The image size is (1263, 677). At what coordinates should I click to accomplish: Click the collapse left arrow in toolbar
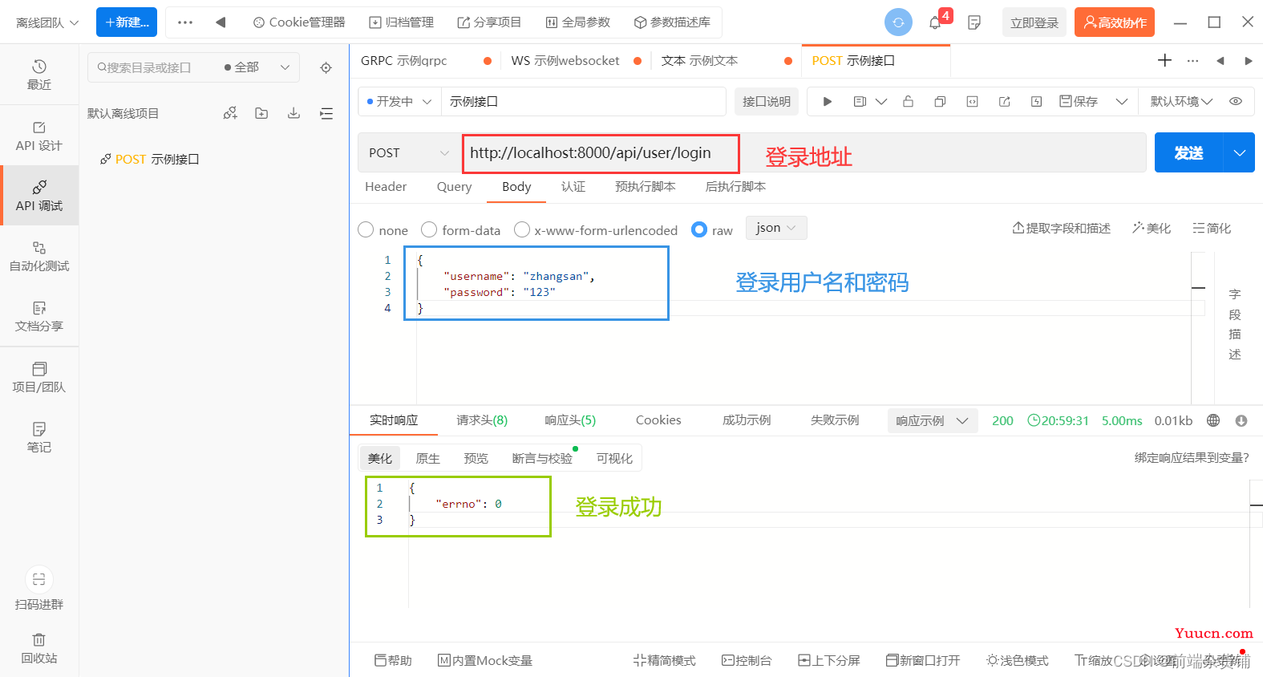click(x=221, y=22)
